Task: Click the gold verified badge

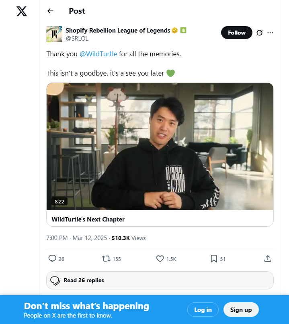Action: (x=175, y=31)
